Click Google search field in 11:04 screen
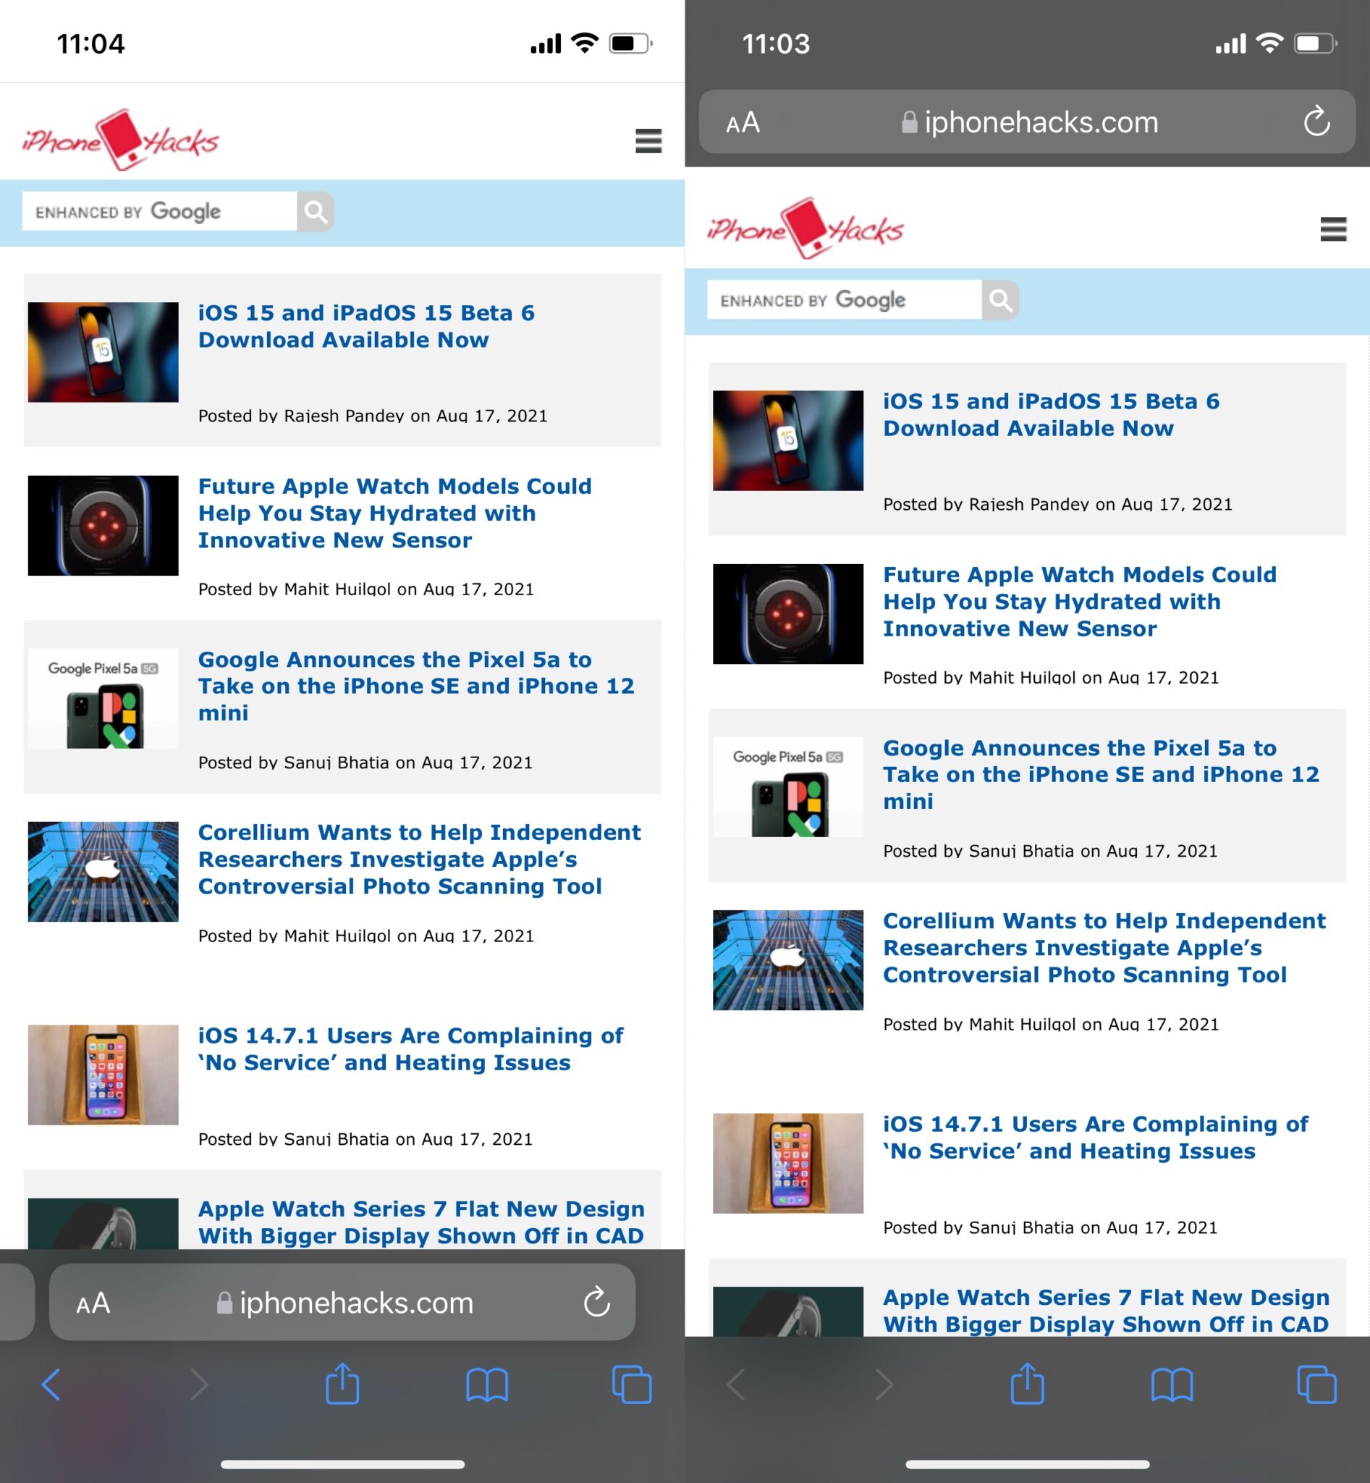Viewport: 1370px width, 1483px height. (159, 212)
